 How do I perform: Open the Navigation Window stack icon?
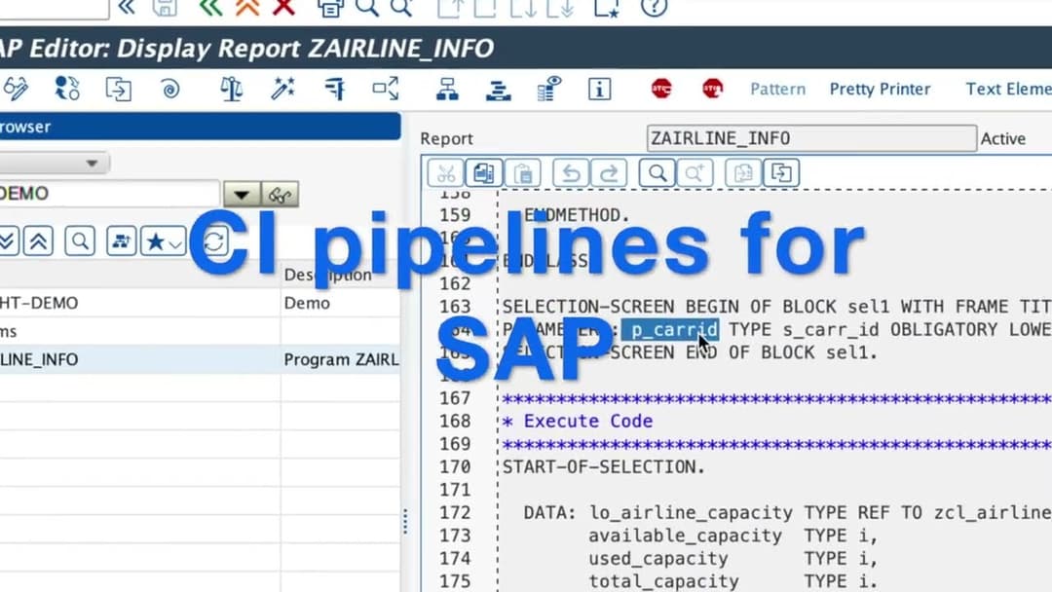point(499,89)
